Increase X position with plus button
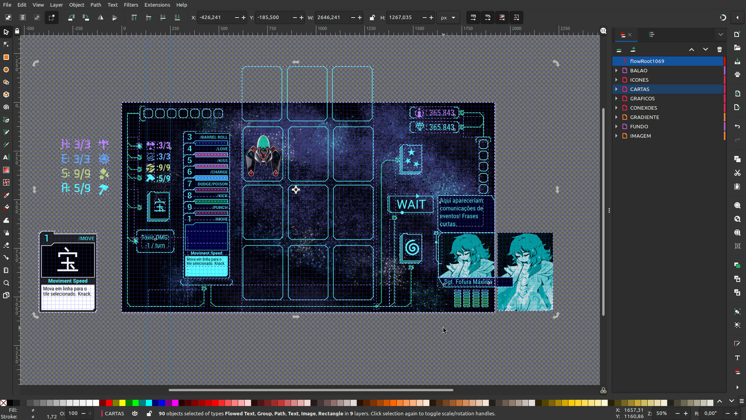Viewport: 746px width, 420px height. tap(244, 17)
